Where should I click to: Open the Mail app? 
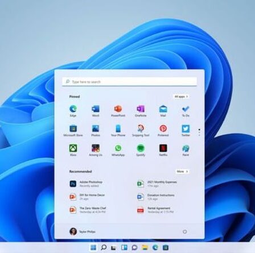click(x=163, y=111)
